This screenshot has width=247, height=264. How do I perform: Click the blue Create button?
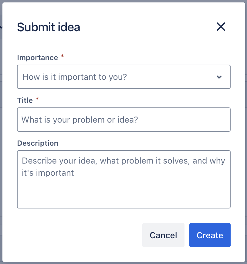pos(210,235)
